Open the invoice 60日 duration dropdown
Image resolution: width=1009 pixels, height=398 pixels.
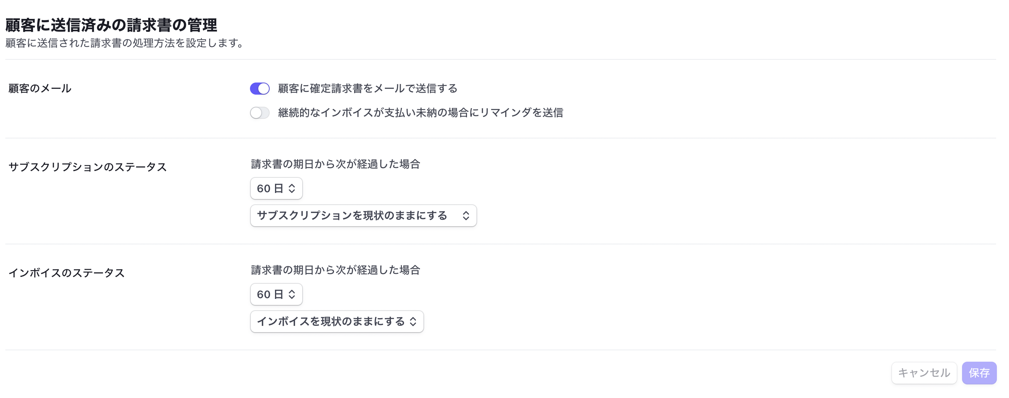pyautogui.click(x=276, y=294)
